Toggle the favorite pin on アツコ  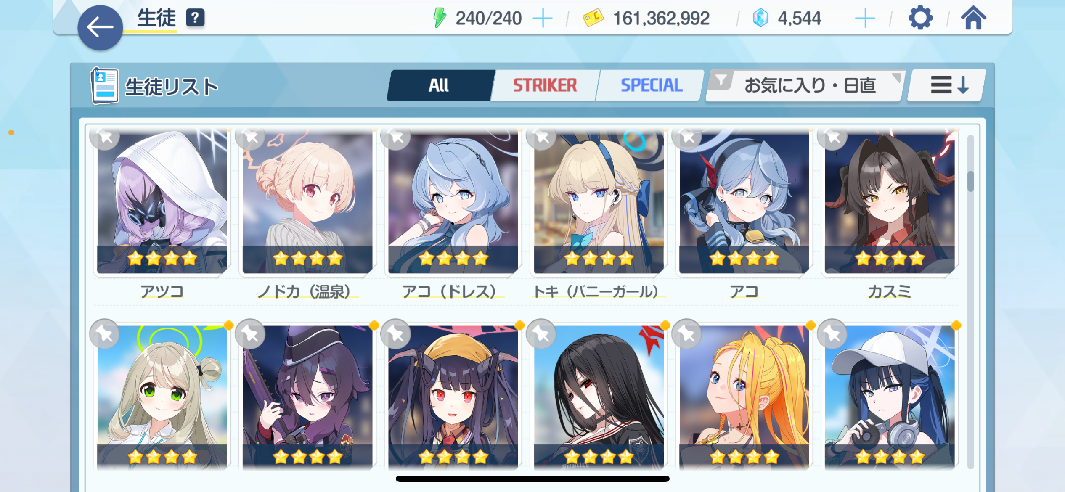105,137
